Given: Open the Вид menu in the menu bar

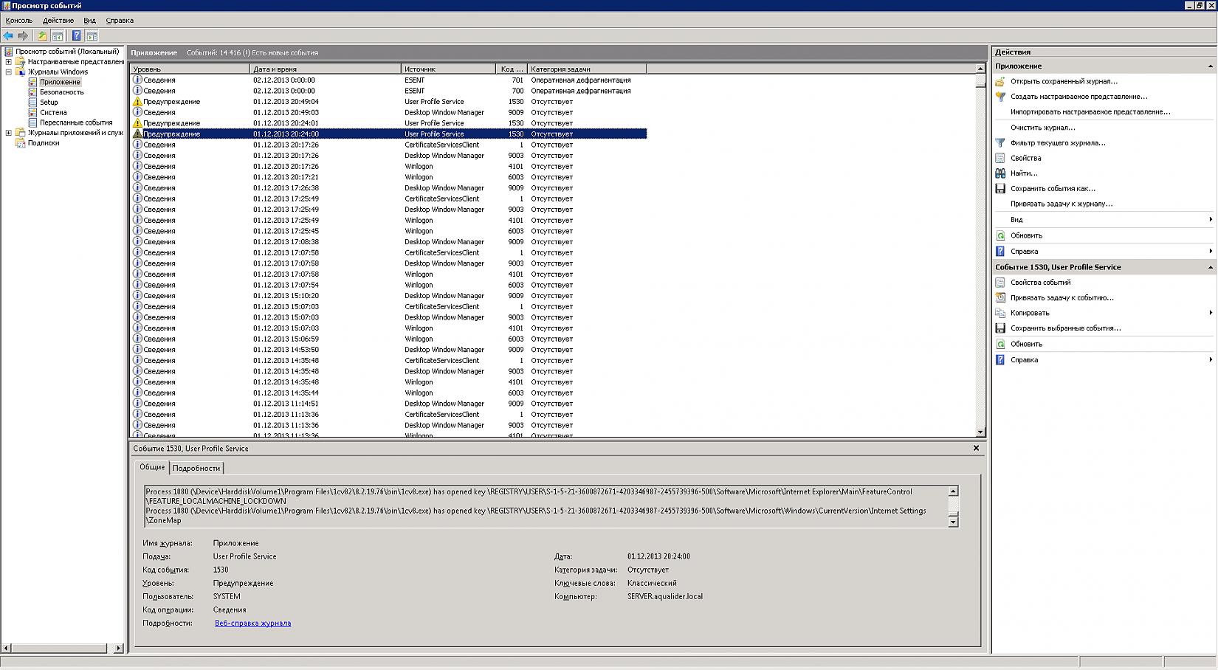Looking at the screenshot, I should tap(89, 21).
